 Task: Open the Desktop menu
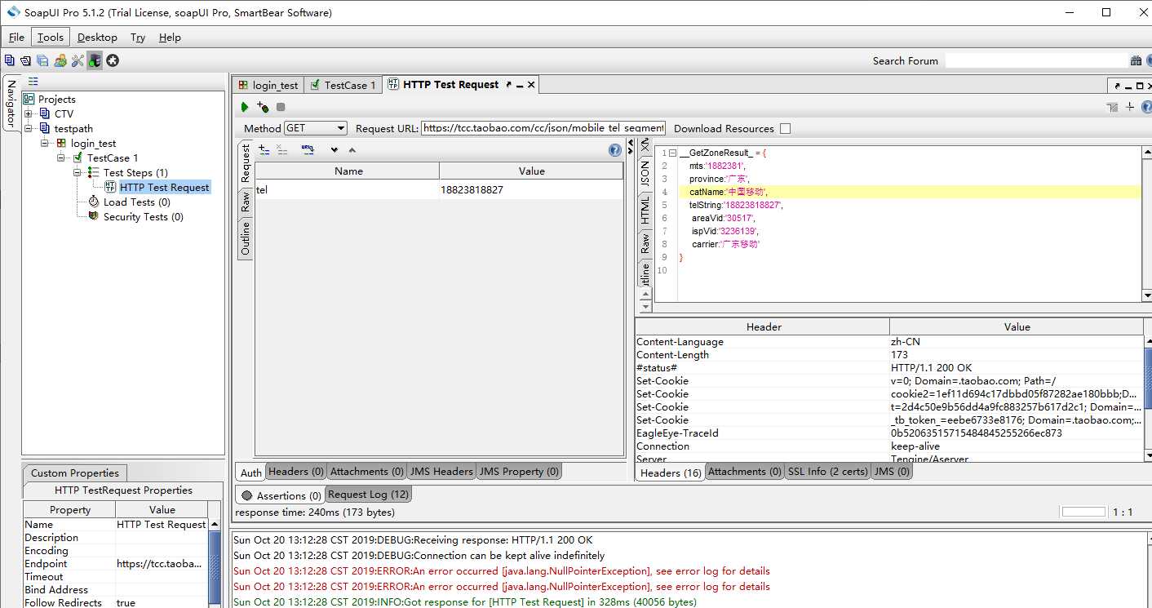coord(97,37)
